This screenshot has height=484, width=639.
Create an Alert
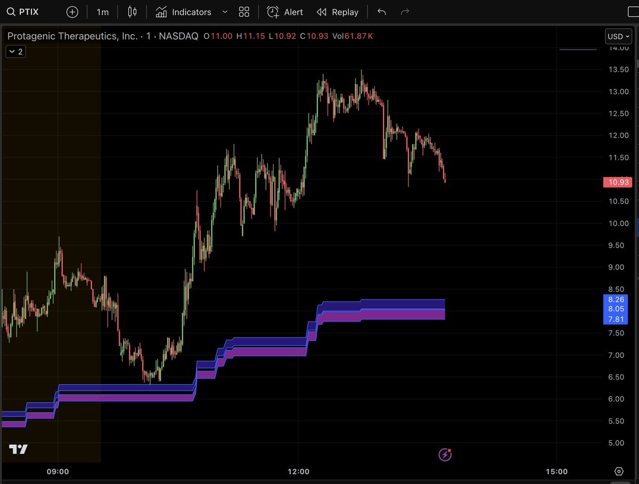point(285,12)
